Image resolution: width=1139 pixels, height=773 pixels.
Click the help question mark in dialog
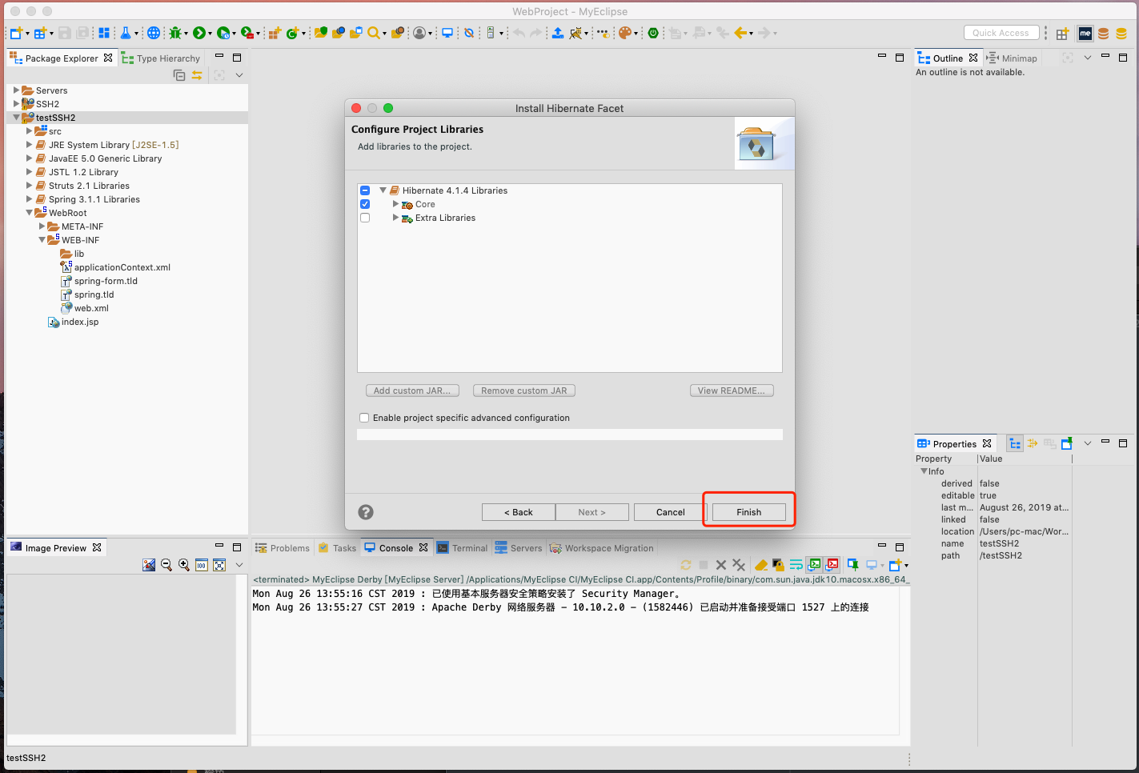pos(366,512)
